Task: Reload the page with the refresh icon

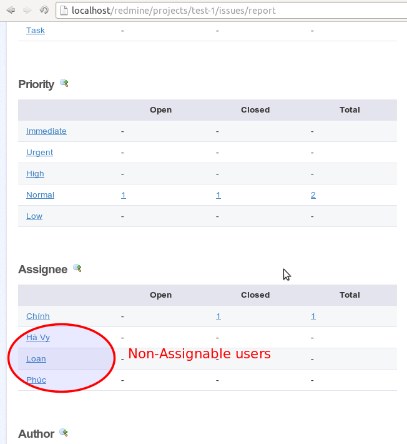Action: click(44, 10)
